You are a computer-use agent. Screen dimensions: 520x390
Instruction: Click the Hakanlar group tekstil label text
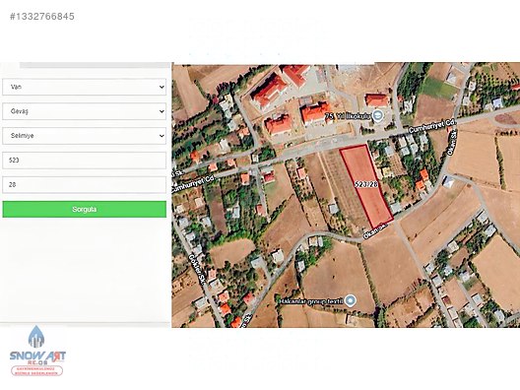[x=311, y=301]
